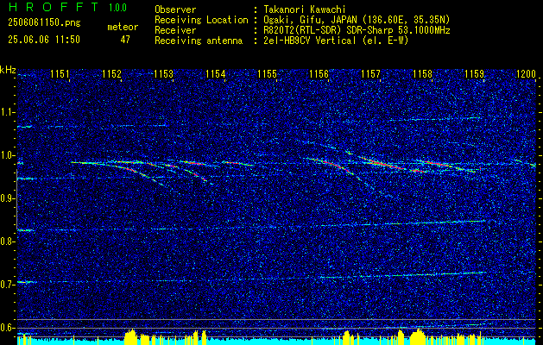This screenshot has width=543, height=345.
Task: Click the 1154 time axis label
Action: coord(216,74)
